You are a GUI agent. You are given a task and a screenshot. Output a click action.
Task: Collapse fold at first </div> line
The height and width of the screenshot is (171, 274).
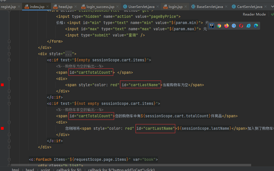click(9, 47)
